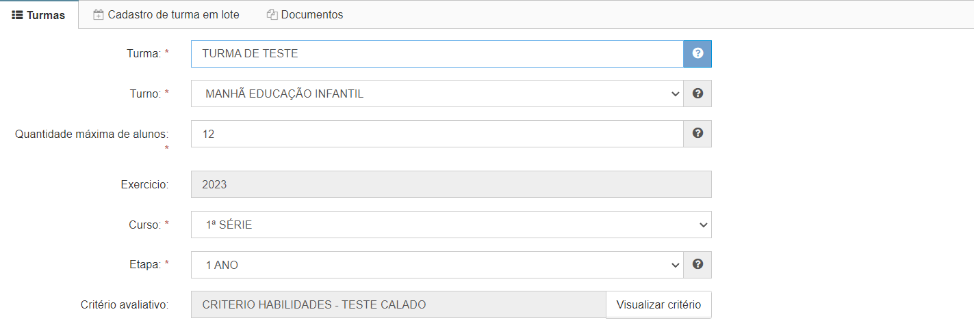Screen dimensions: 974x329
Task: Click the calendar icon on Cadastro tab
Action: tap(99, 14)
